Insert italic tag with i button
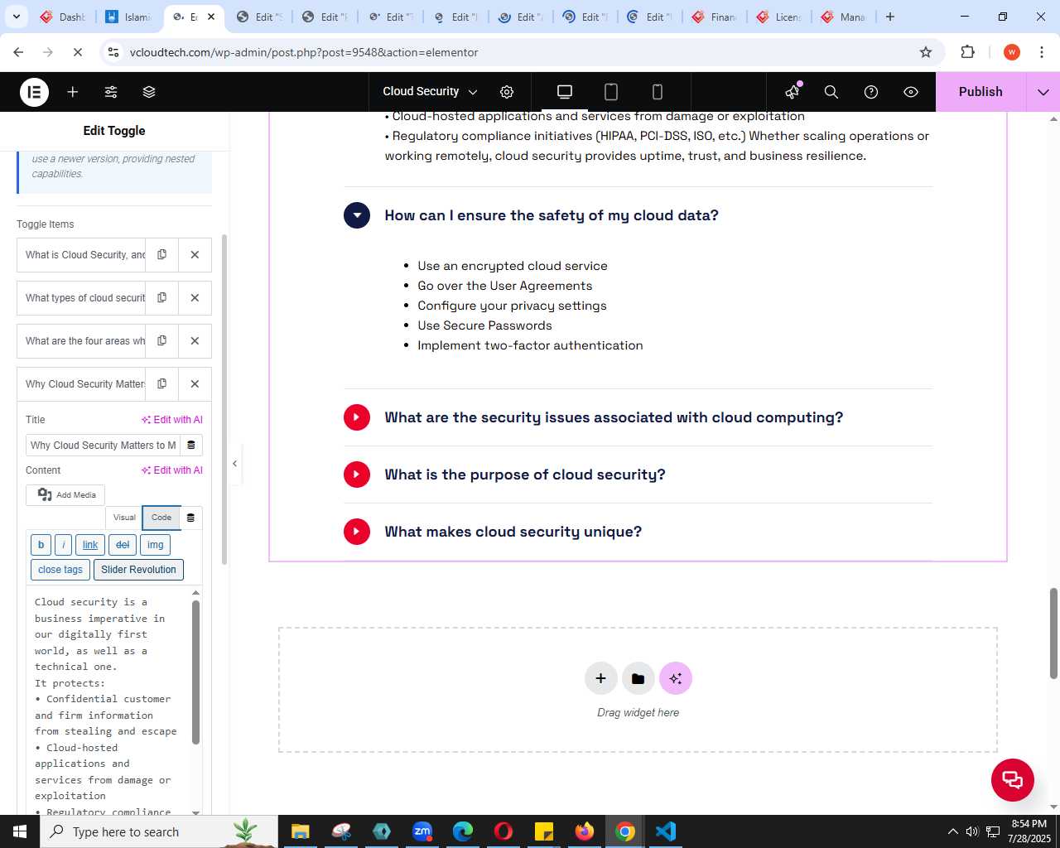 click(x=64, y=545)
